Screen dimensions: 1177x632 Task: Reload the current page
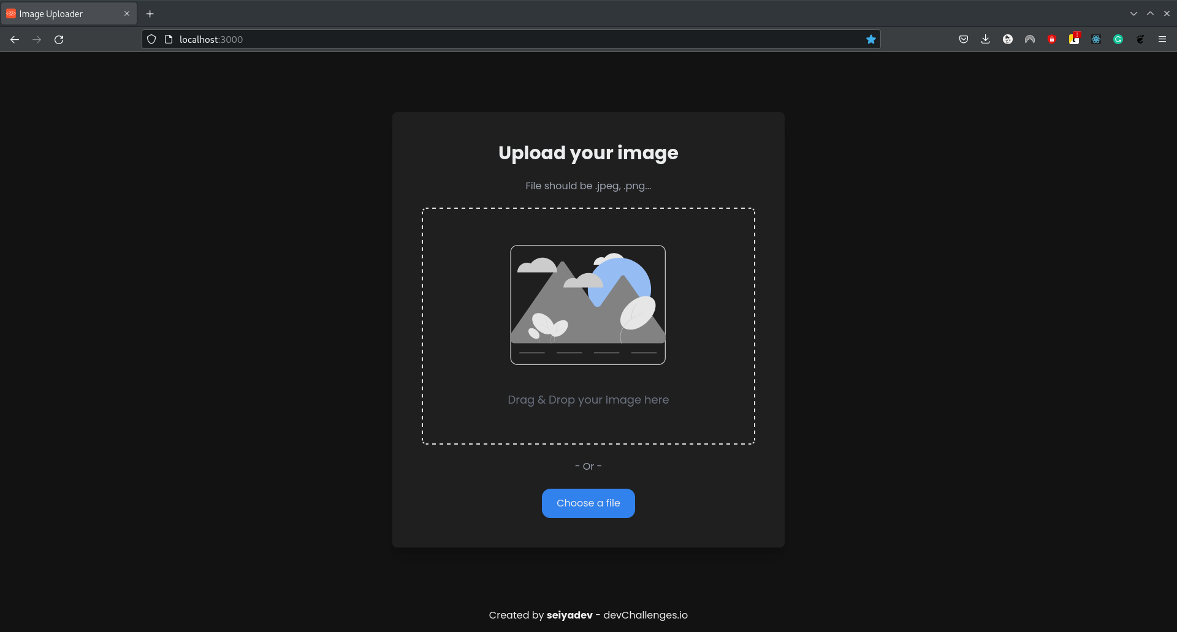[59, 39]
